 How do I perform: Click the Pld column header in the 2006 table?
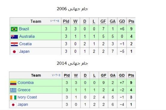pyautogui.click(x=66, y=21)
